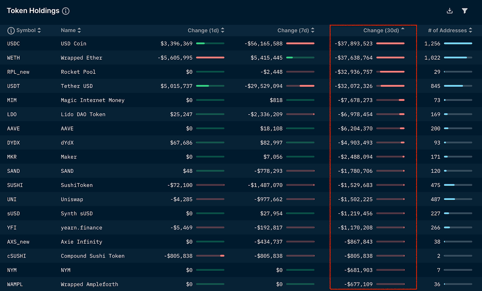Screen dimensions: 482x291
Task: Click the Magic Internet Money name
Action: pos(93,100)
